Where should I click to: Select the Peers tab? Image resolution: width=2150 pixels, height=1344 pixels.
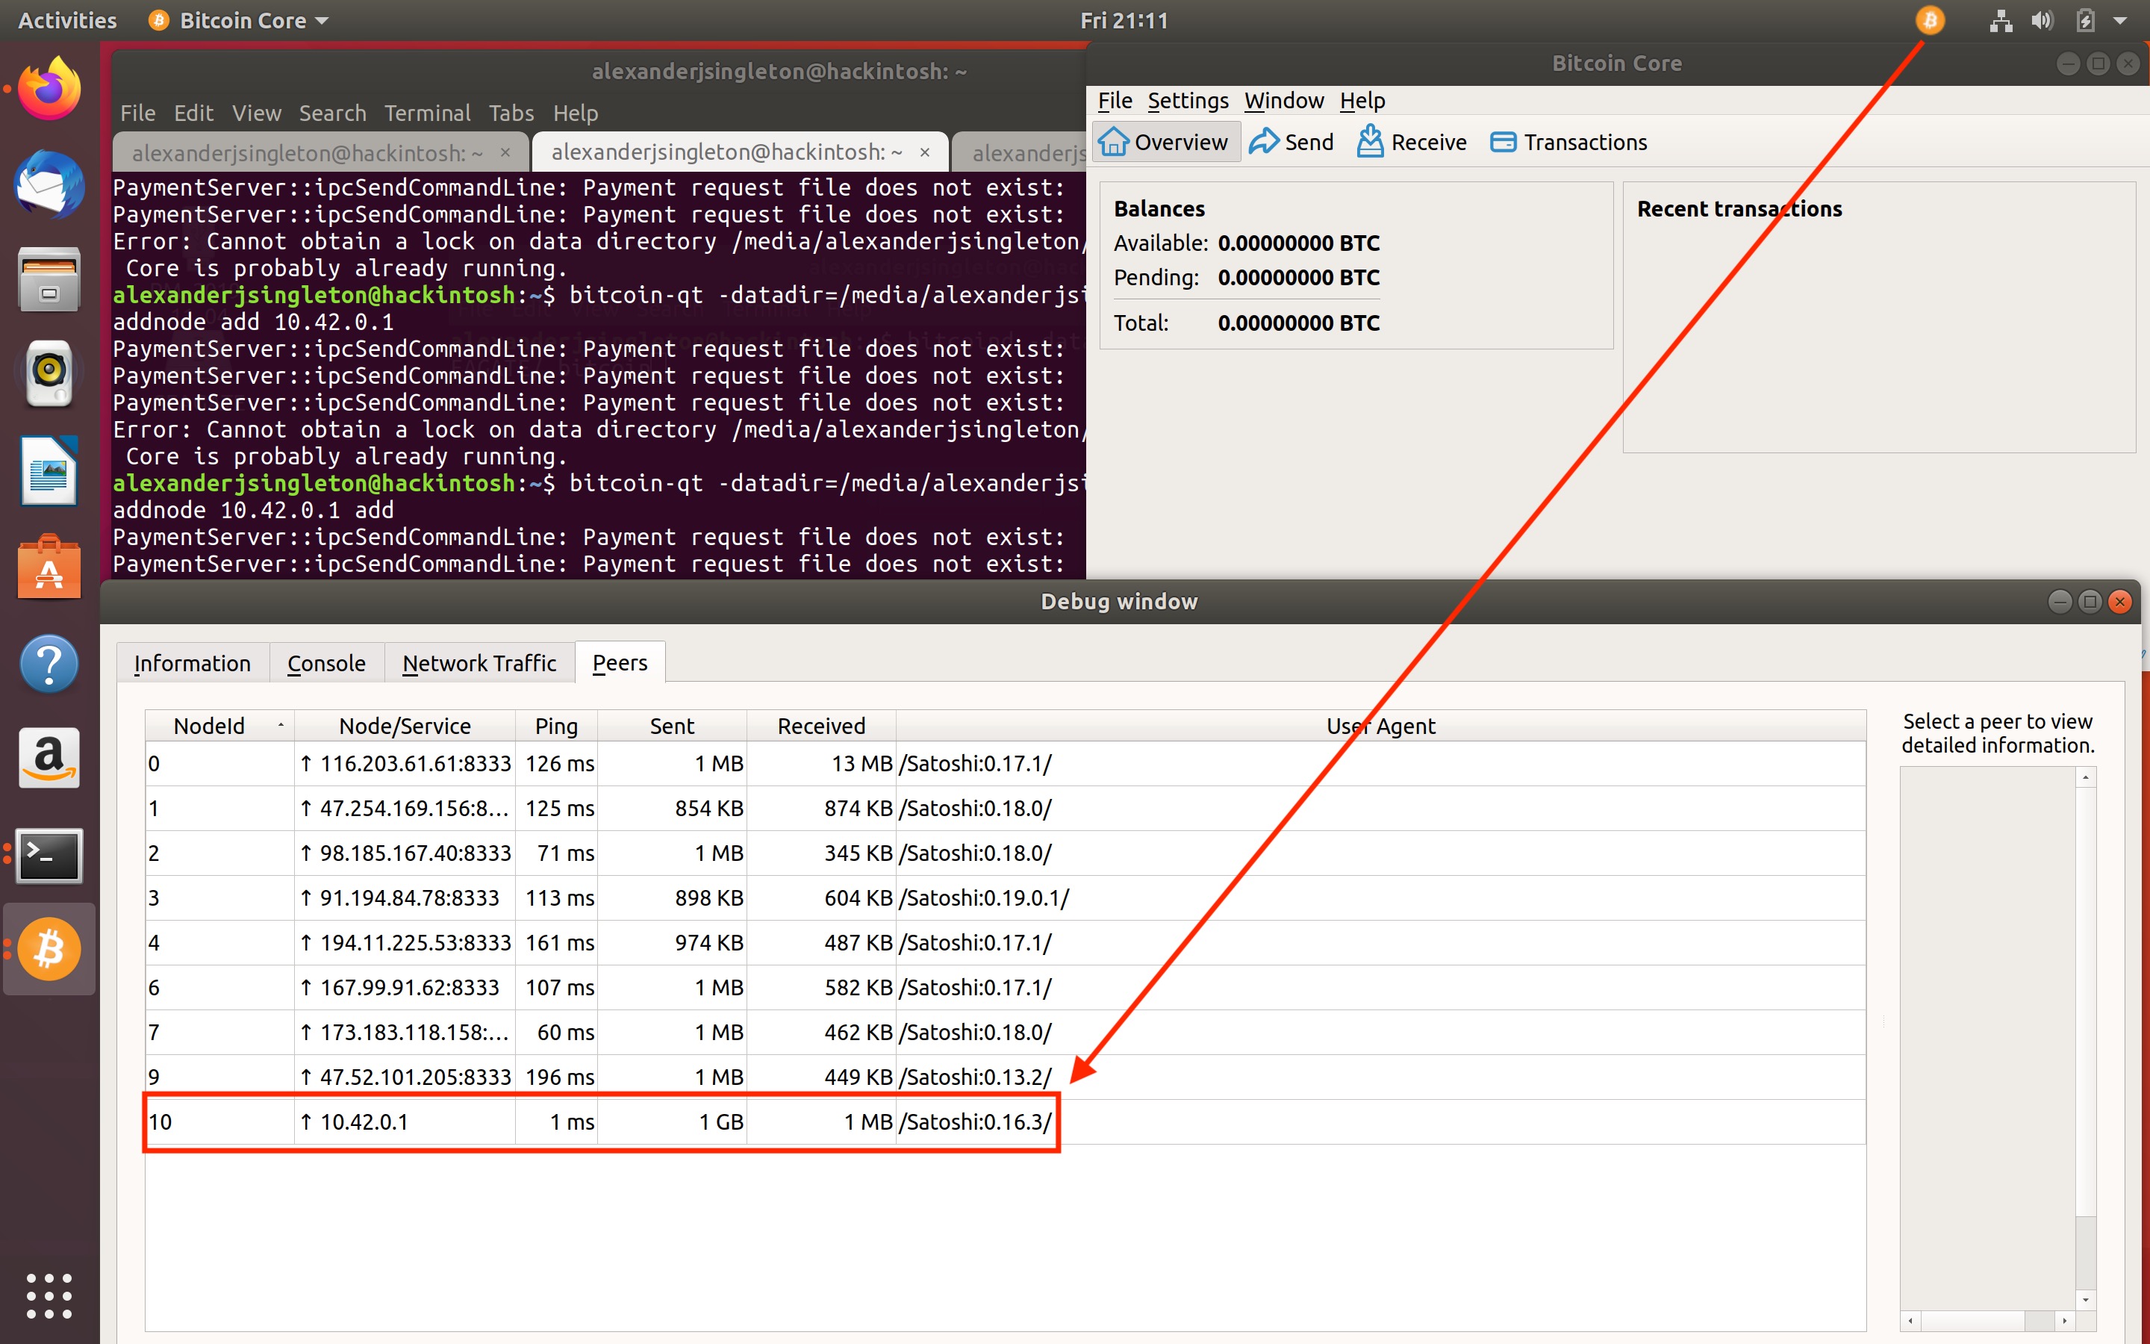point(620,662)
